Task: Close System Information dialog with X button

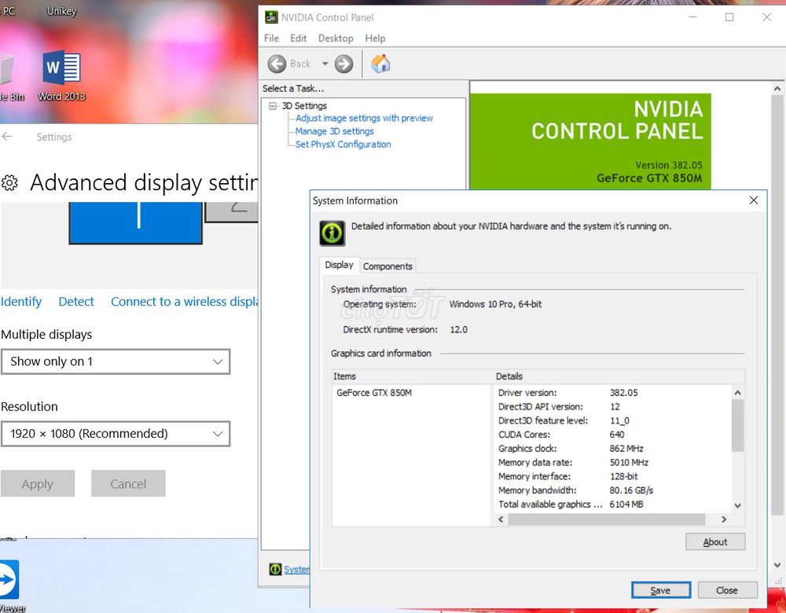Action: click(x=754, y=200)
